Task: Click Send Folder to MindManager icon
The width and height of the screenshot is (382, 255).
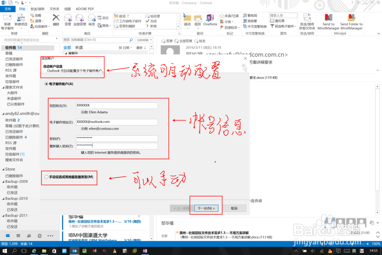Action: (351, 18)
